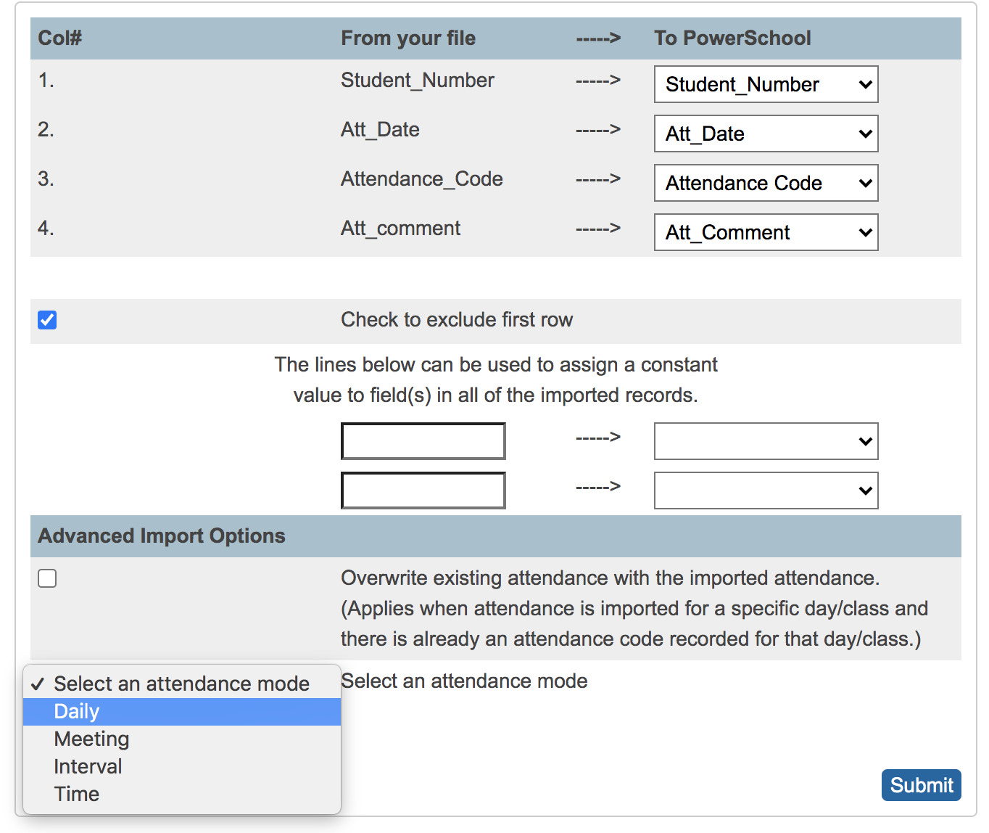Select the Time attendance mode option
Image resolution: width=989 pixels, height=833 pixels.
pyautogui.click(x=77, y=795)
